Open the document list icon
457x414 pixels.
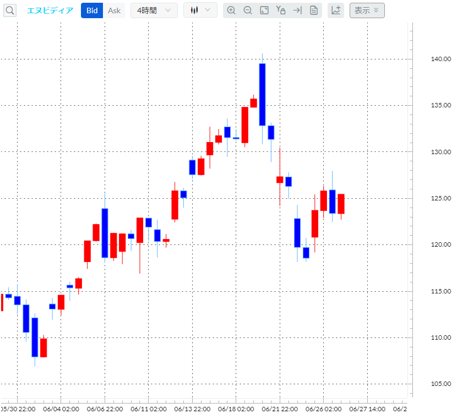[x=314, y=10]
